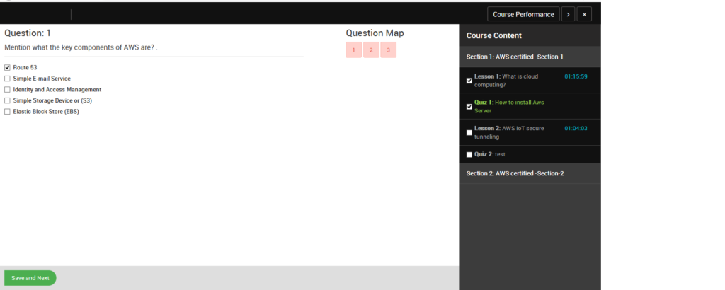
Task: Jump to question 3 in Question Map
Action: coord(389,50)
